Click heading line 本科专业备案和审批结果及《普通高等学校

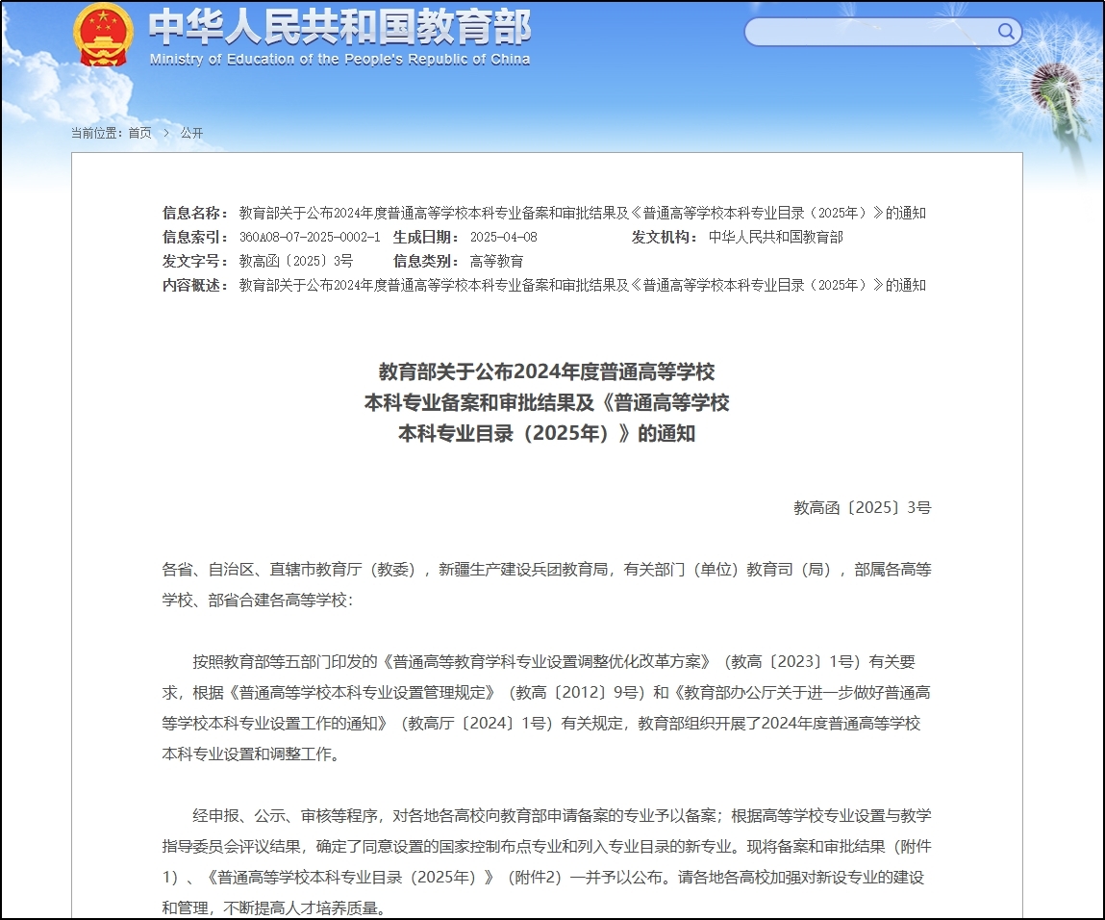(547, 402)
